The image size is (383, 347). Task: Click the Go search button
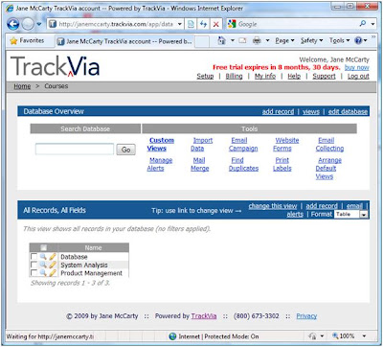125,150
